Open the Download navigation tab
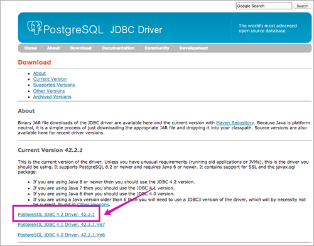Image resolution: width=314 pixels, height=246 pixels. [80, 48]
